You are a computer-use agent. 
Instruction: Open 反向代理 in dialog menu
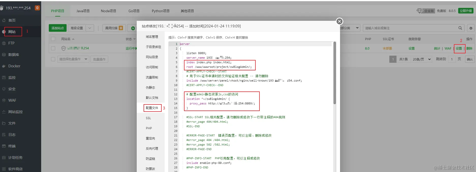click(x=152, y=149)
